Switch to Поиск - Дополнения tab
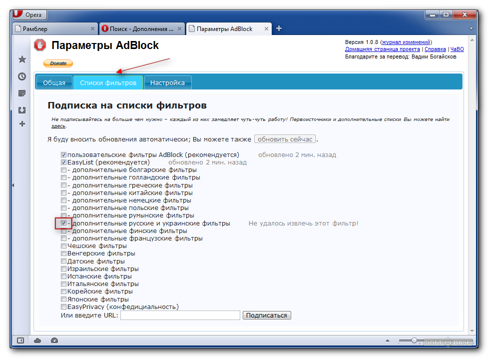Image resolution: width=488 pixels, height=358 pixels. pos(142,28)
